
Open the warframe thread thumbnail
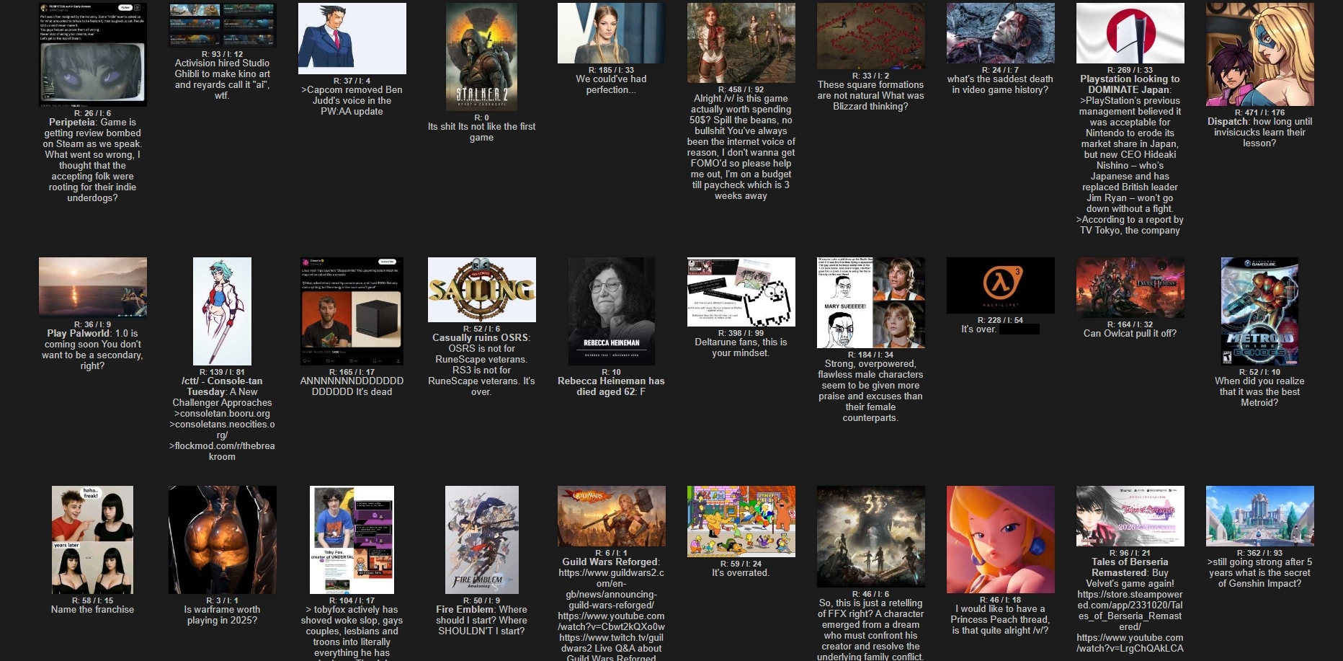click(x=223, y=540)
